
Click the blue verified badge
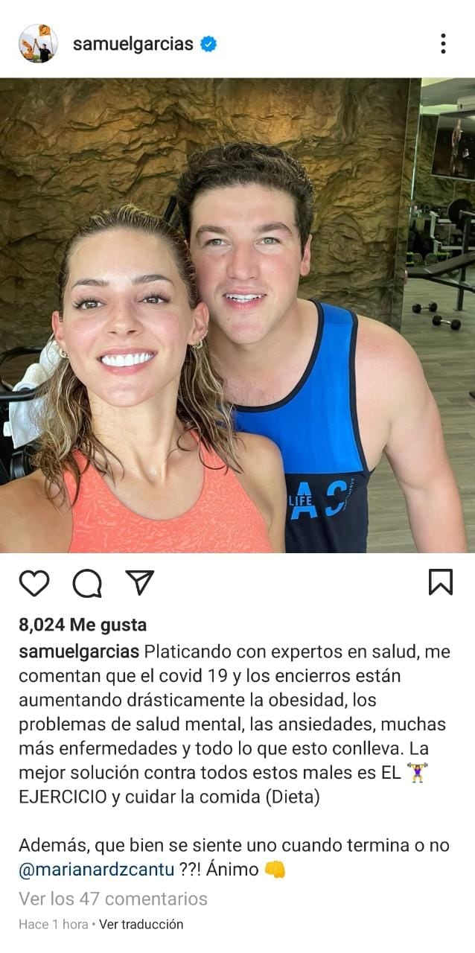[x=208, y=44]
